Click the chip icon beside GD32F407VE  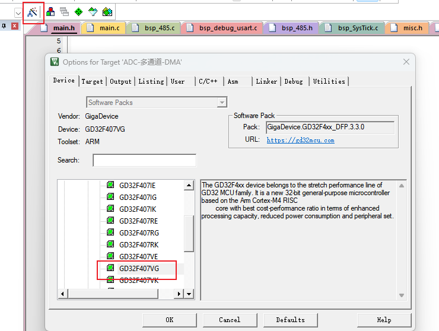point(110,256)
